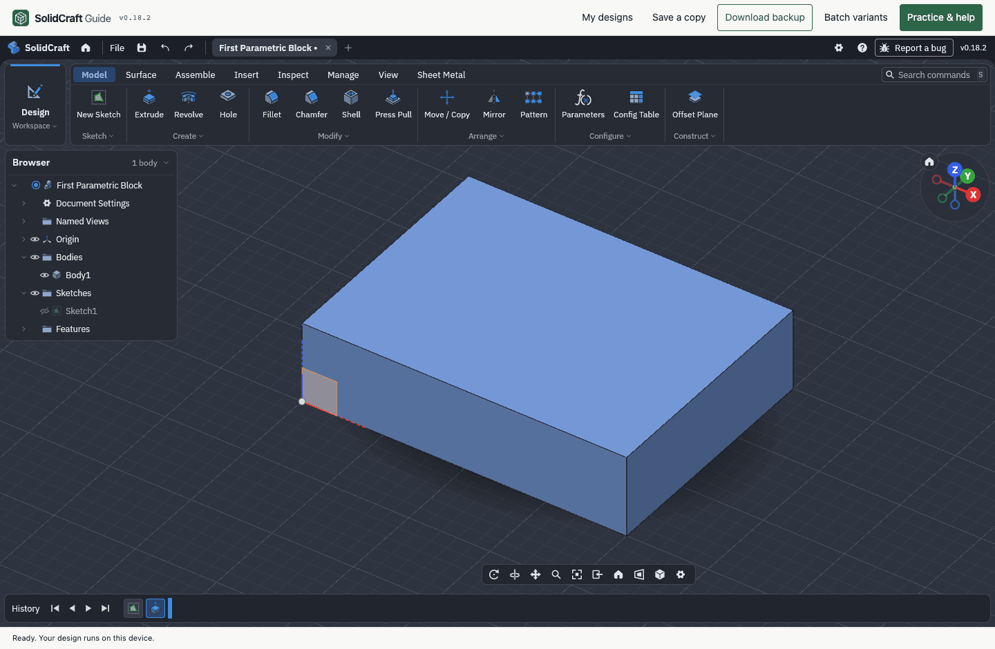Image resolution: width=995 pixels, height=649 pixels.
Task: Show Sketch1 using its visibility icon
Action: pos(44,311)
